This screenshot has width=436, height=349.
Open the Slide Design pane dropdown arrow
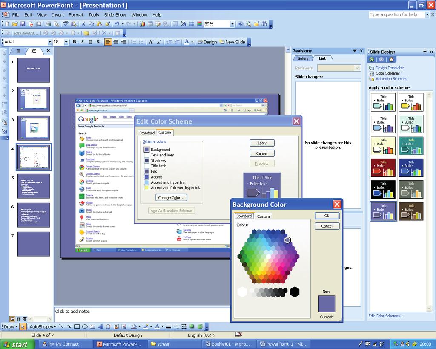(x=425, y=52)
